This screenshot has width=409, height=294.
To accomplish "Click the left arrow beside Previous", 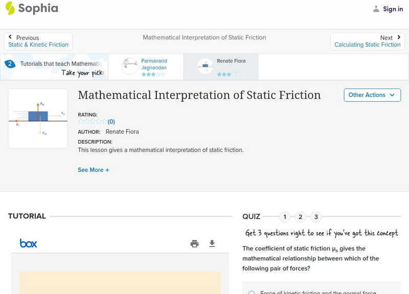I will (11, 37).
